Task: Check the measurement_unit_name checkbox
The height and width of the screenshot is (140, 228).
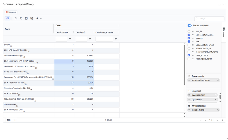Action: pos(189,52)
